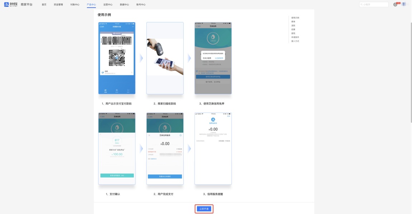Go to the 对账中心 nav tab
The image size is (412, 214).
75,4
